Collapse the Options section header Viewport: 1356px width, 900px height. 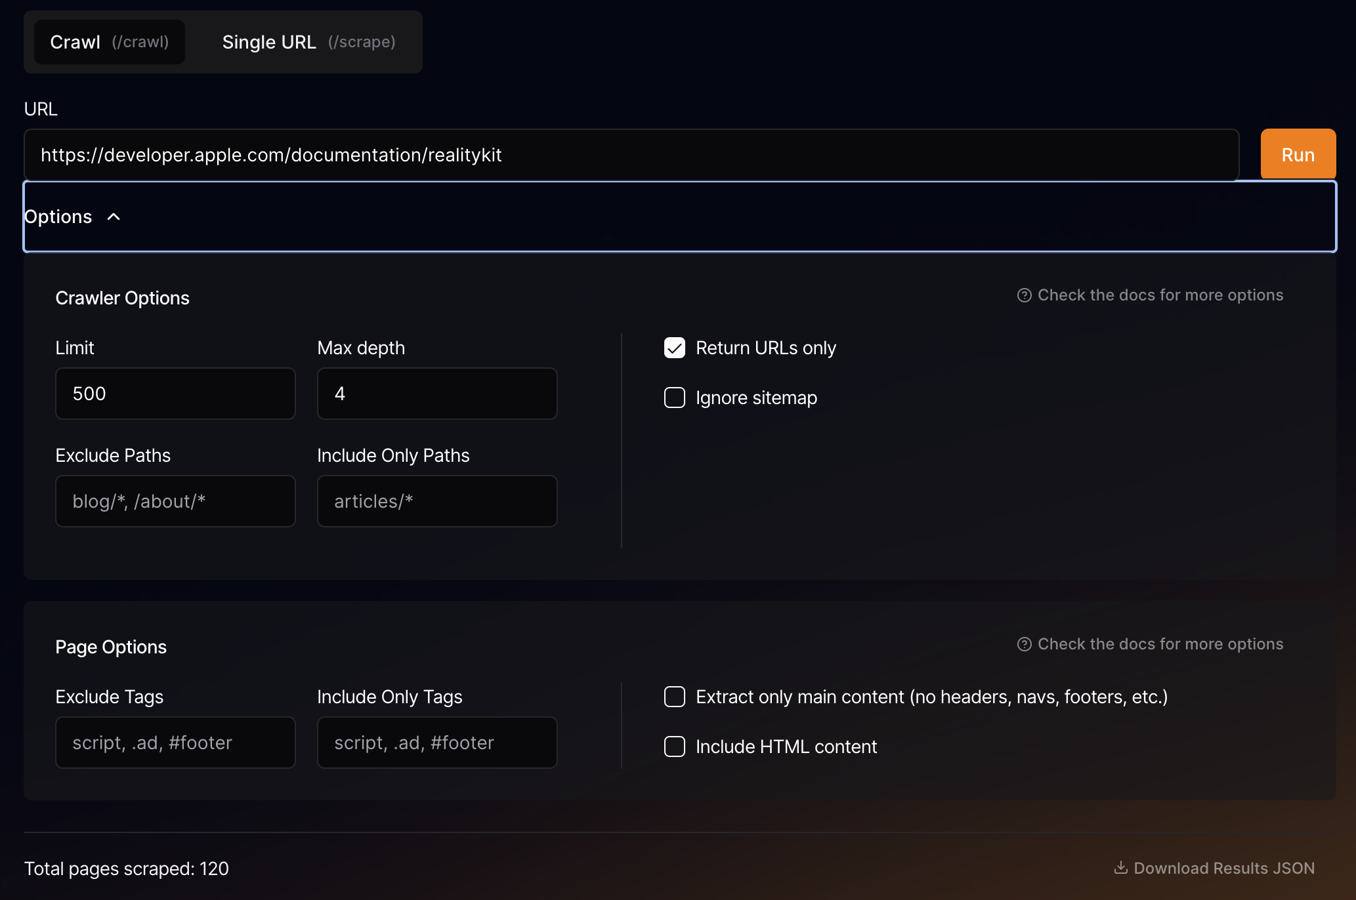(58, 216)
